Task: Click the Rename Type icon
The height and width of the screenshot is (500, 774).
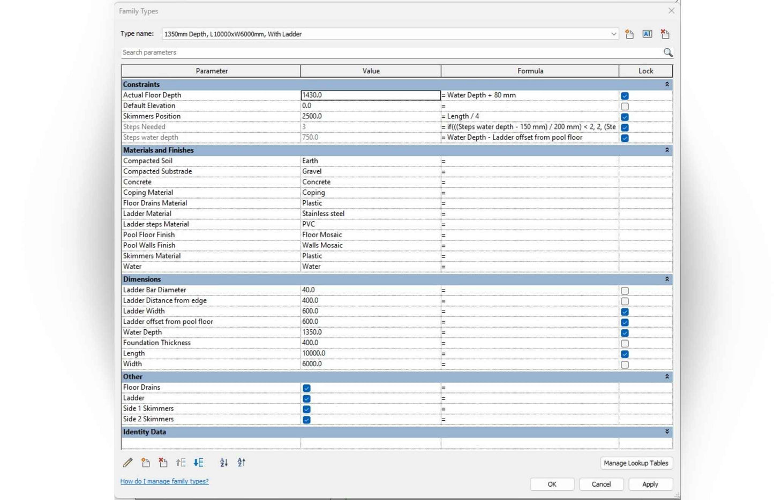Action: 647,34
